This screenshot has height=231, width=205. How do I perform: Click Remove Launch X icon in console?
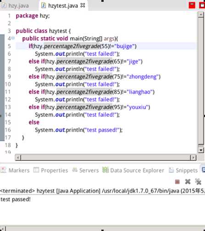tap(188, 182)
